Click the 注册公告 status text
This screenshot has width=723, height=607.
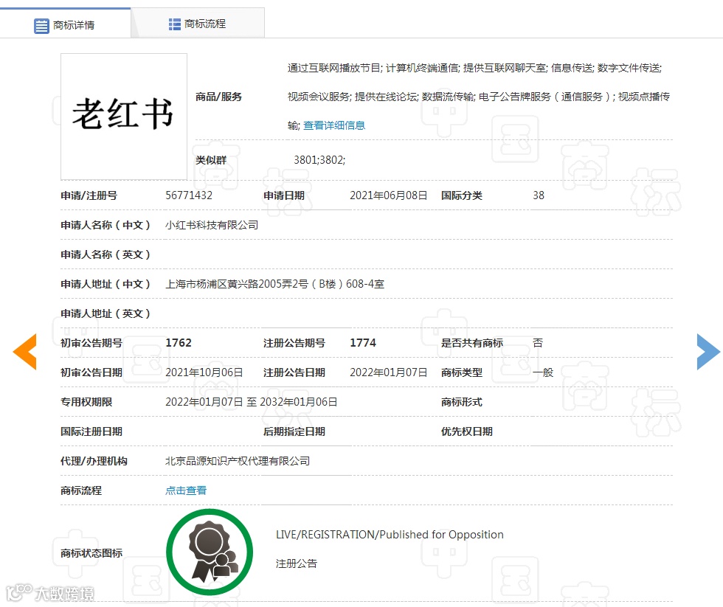pyautogui.click(x=297, y=563)
